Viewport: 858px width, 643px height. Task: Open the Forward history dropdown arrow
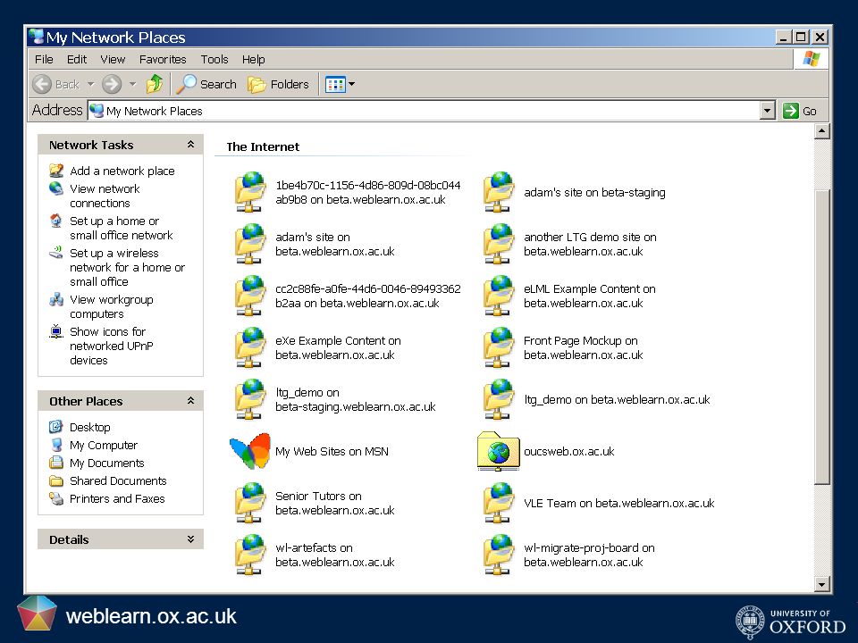(132, 84)
